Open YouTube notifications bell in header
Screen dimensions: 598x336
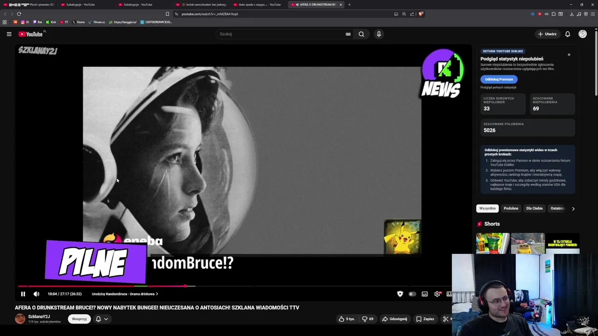[568, 34]
